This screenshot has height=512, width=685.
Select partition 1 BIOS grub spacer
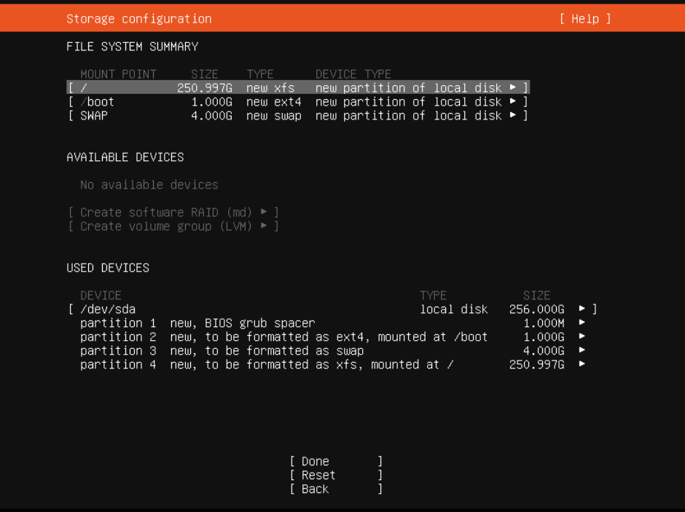pyautogui.click(x=332, y=323)
